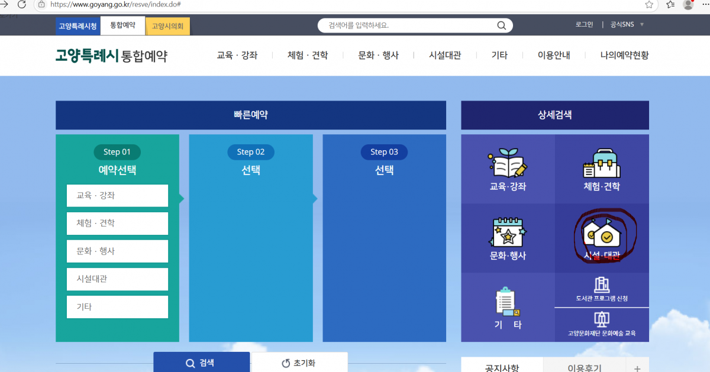Select 문화 · 행사 in Step 01 list
The image size is (710, 372).
(117, 251)
